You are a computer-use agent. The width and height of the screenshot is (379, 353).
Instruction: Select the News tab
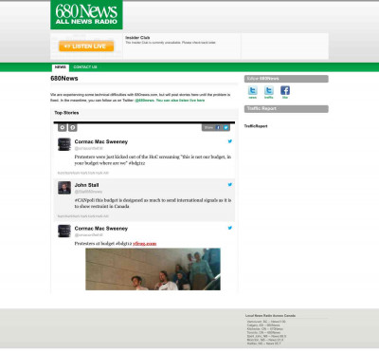pos(61,67)
